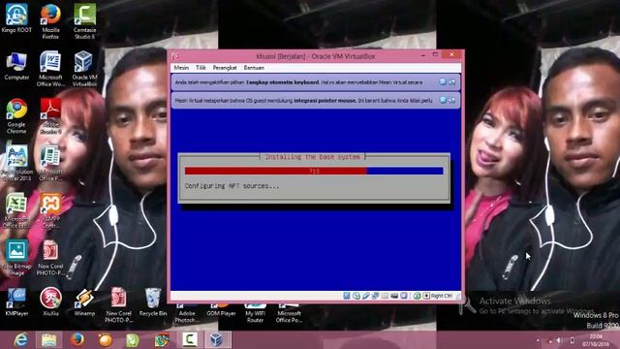The height and width of the screenshot is (349, 620).
Task: Select the Winamp desktop icon
Action: pyautogui.click(x=84, y=302)
